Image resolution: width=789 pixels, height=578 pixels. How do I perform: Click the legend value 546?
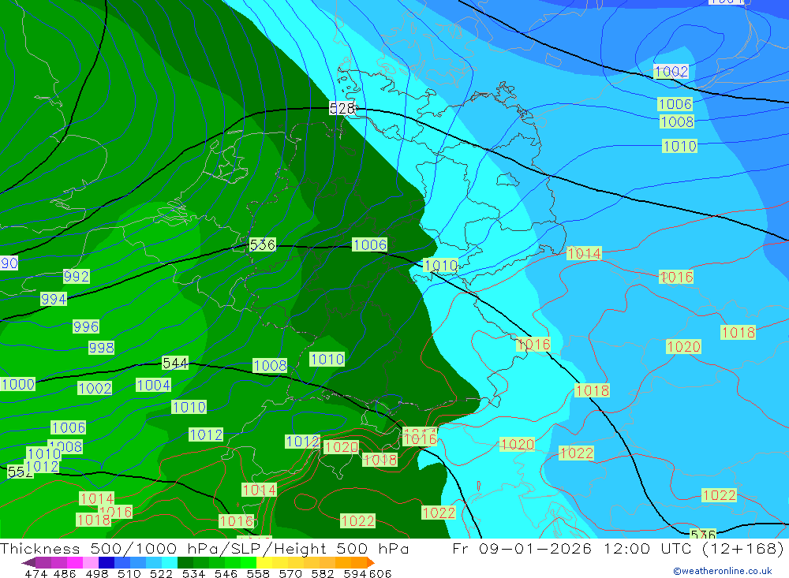(x=226, y=573)
